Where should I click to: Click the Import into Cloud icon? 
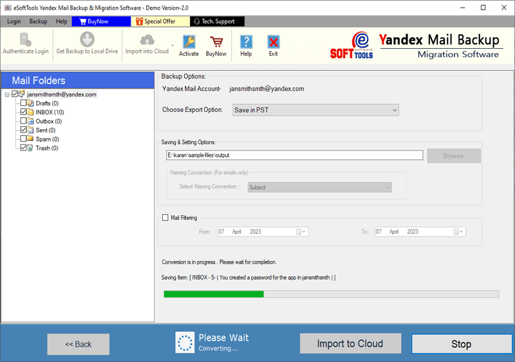coord(147,40)
